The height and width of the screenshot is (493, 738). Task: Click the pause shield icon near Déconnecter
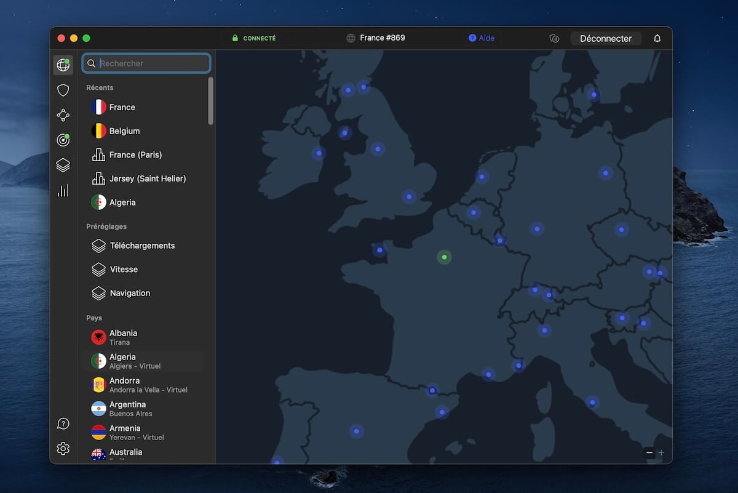coord(554,38)
